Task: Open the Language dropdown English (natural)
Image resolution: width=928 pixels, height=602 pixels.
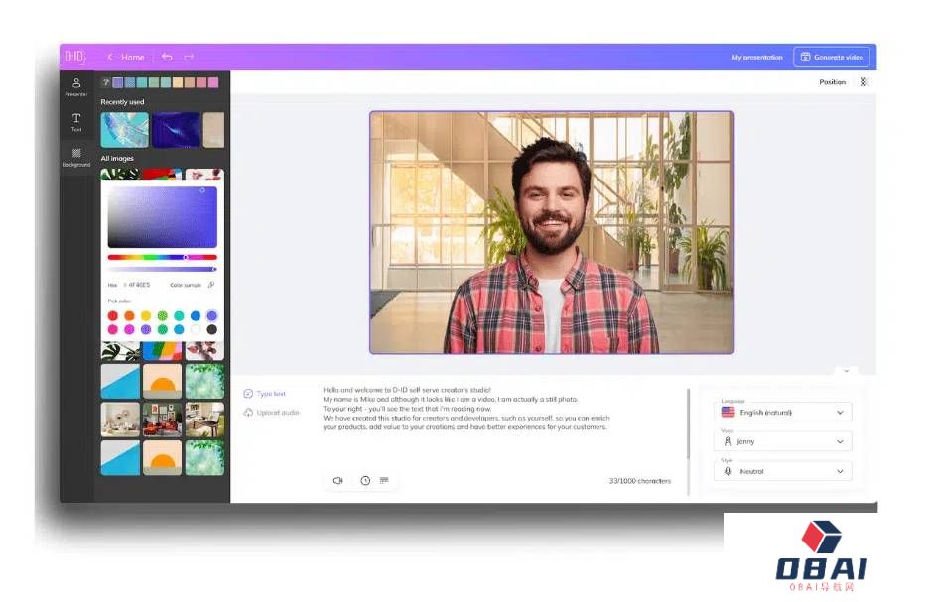Action: coord(782,413)
